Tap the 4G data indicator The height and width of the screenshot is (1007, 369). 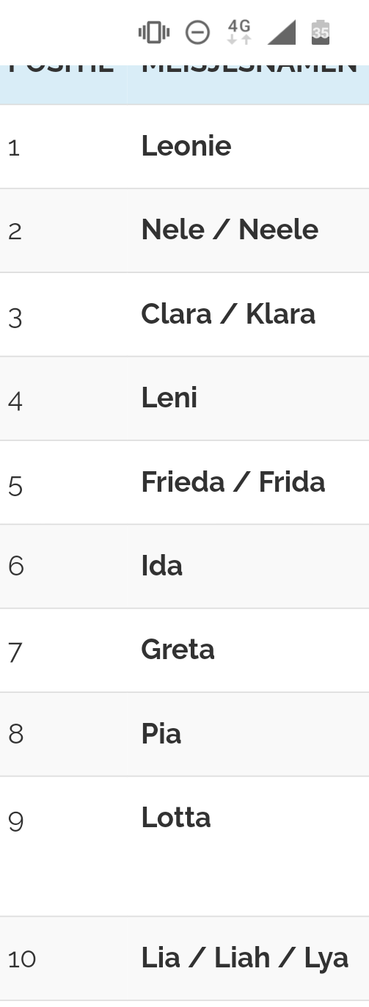(x=239, y=32)
